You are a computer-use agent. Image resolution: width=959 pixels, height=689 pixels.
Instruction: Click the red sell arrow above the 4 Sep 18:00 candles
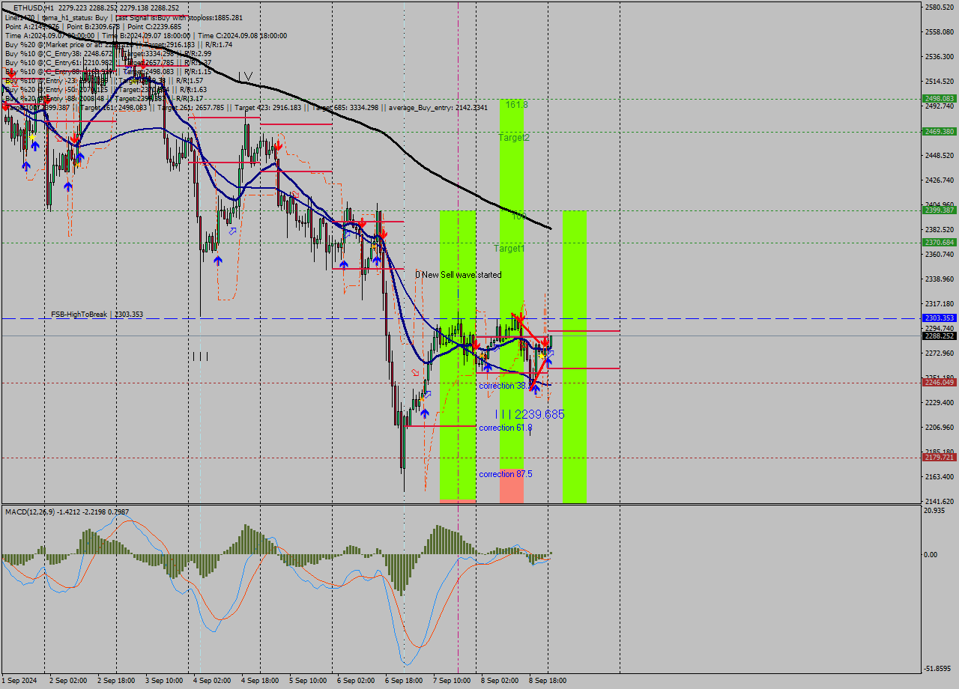pyautogui.click(x=279, y=145)
